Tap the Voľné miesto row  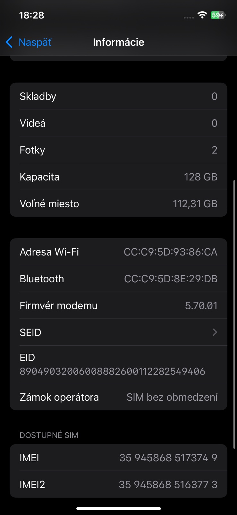118,203
